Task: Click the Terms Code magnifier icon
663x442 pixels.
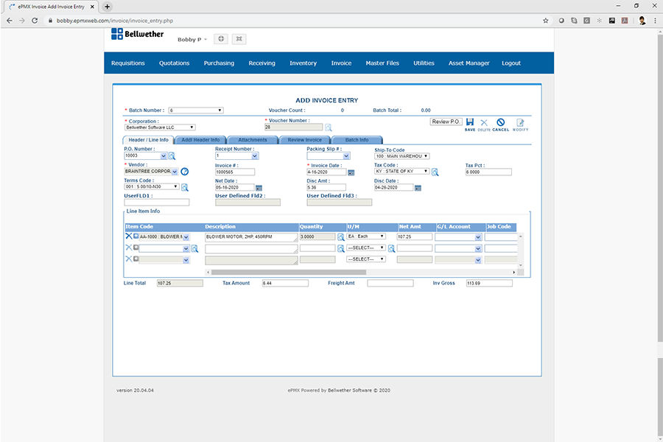Action: (x=185, y=187)
